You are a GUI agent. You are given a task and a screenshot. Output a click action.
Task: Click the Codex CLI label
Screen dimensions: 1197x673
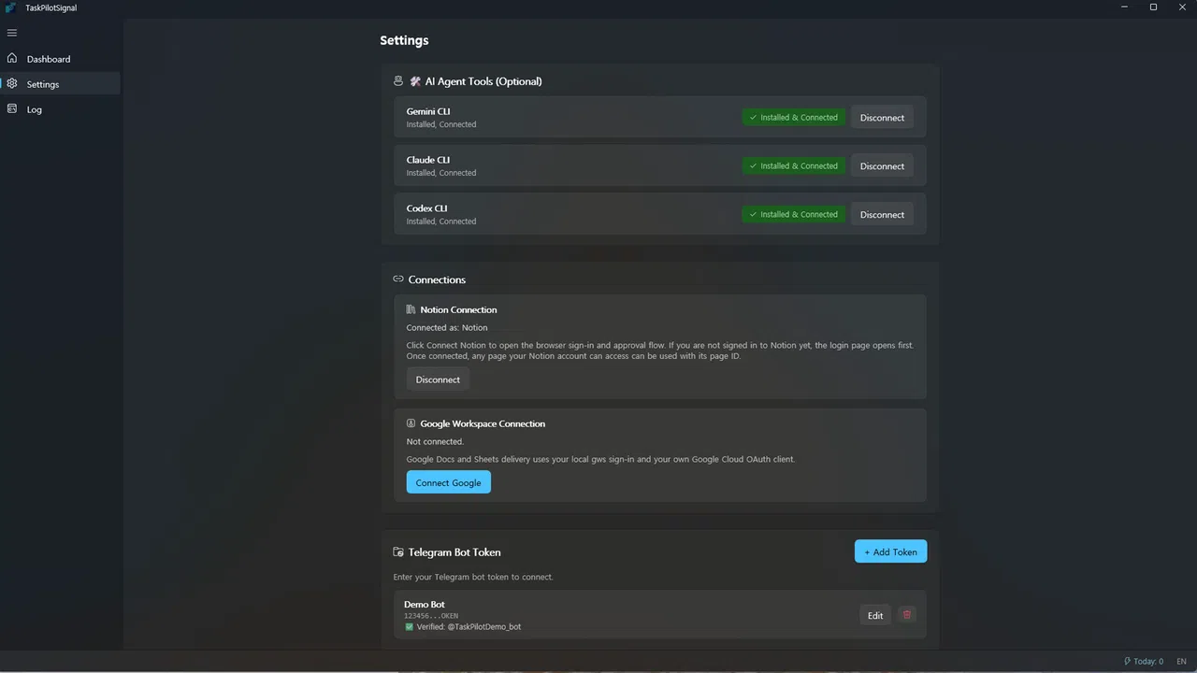point(427,208)
